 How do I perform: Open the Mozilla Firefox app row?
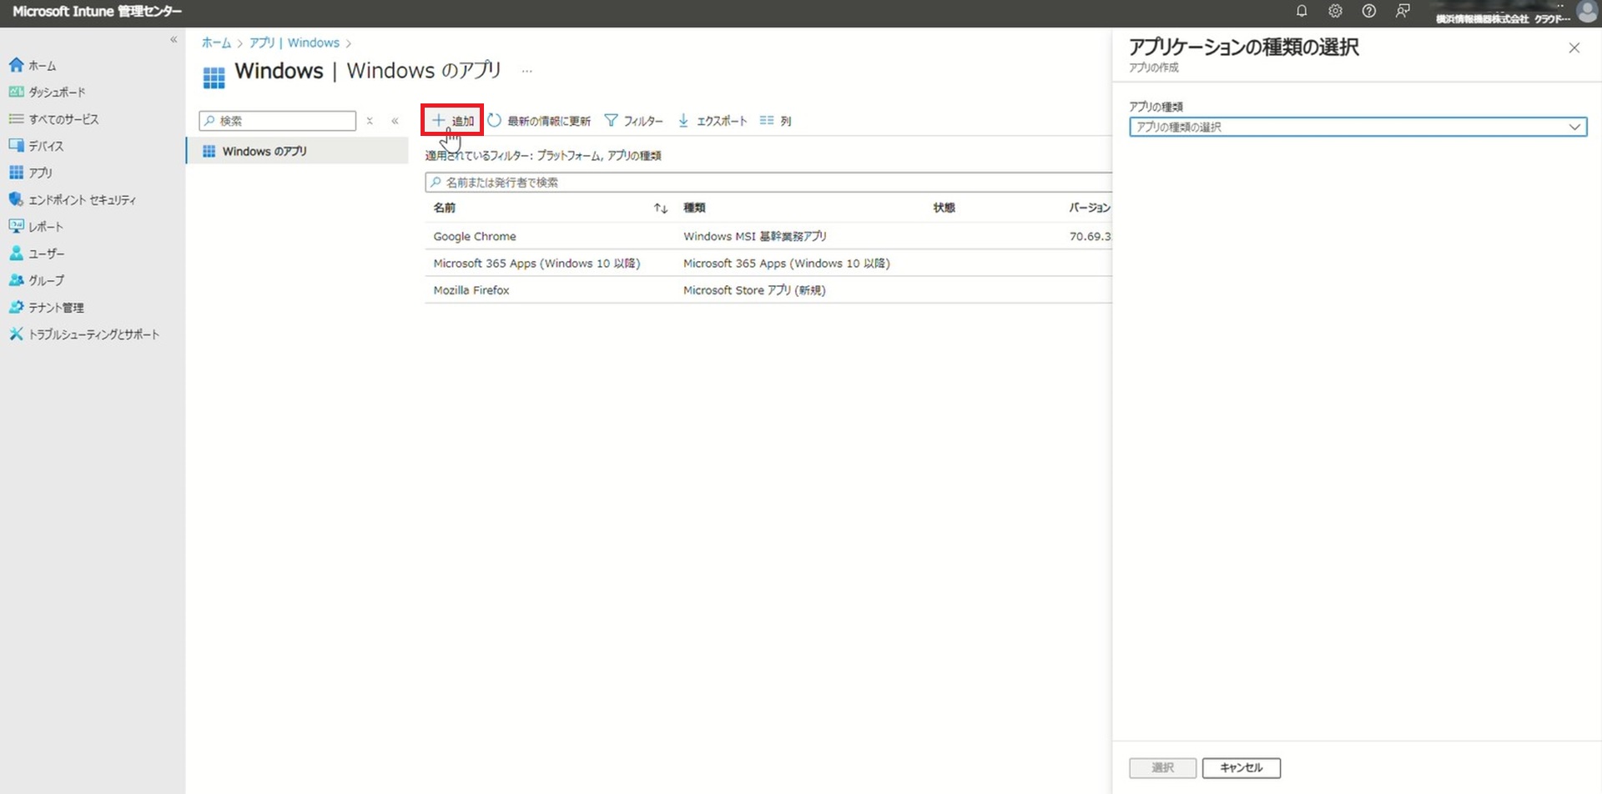[768, 290]
